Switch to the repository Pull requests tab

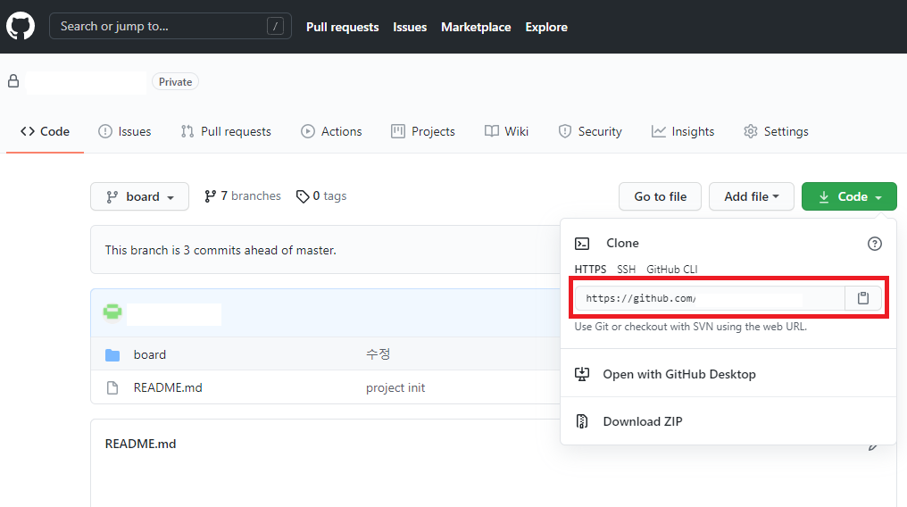tap(226, 131)
